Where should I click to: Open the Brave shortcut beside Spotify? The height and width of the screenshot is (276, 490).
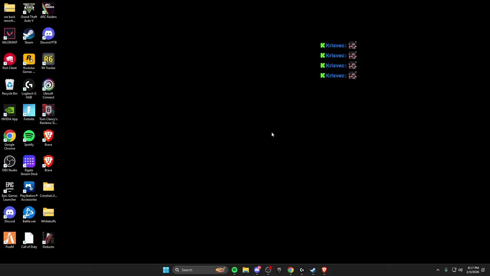click(x=48, y=138)
